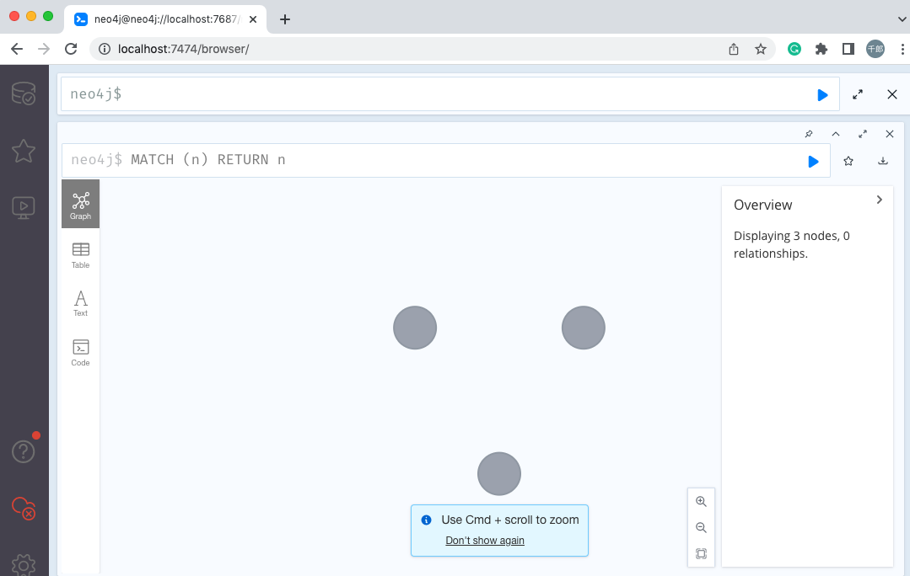This screenshot has width=910, height=576.
Task: Fit graph to screen
Action: point(701,553)
